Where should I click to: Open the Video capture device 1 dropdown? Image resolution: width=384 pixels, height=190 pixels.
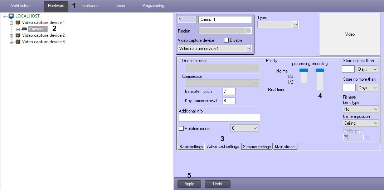point(214,49)
